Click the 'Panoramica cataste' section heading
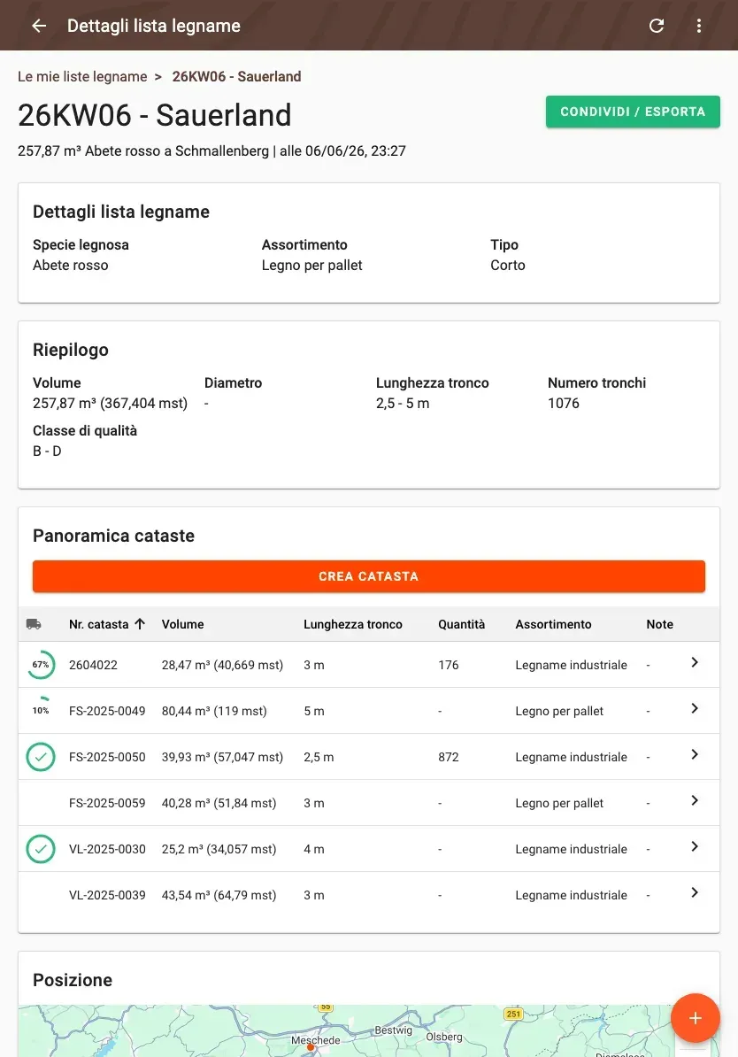Viewport: 738px width, 1057px height. [x=114, y=536]
